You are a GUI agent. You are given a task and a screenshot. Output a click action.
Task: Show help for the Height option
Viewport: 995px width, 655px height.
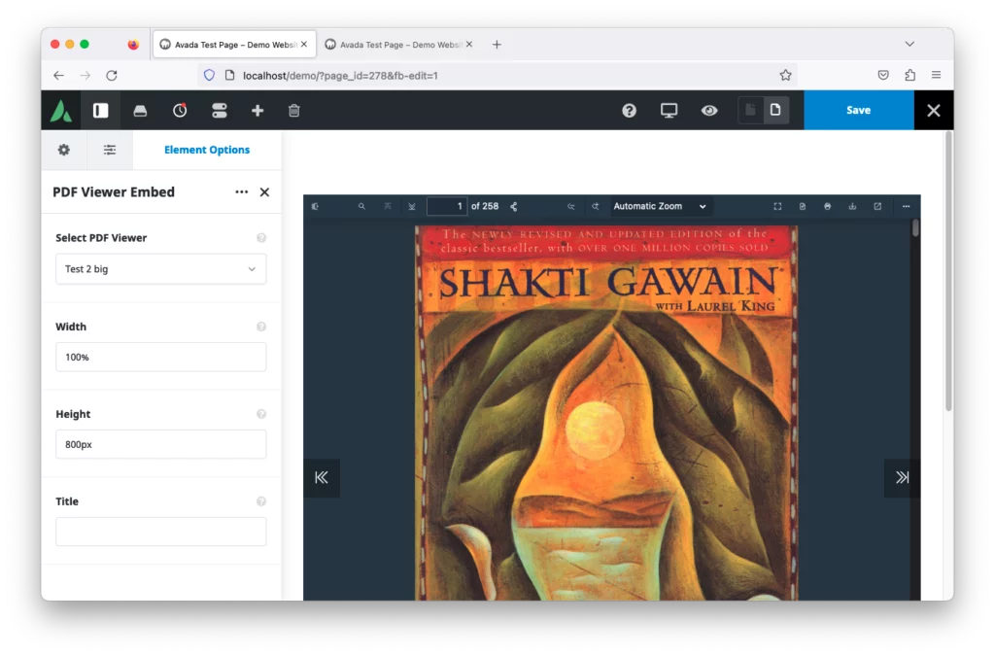pos(260,414)
